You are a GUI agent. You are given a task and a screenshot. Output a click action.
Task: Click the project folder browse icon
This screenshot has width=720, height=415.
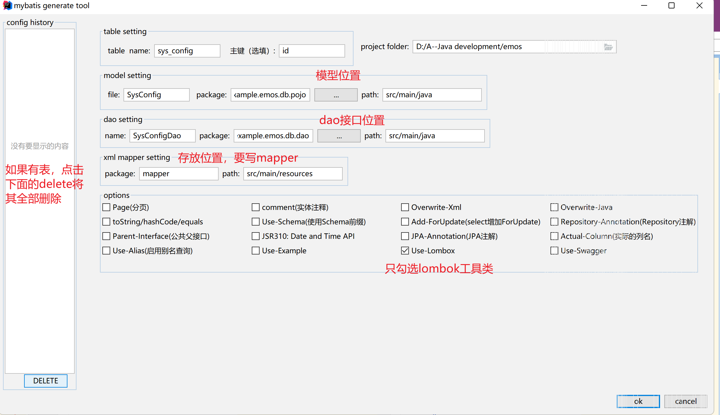[608, 47]
